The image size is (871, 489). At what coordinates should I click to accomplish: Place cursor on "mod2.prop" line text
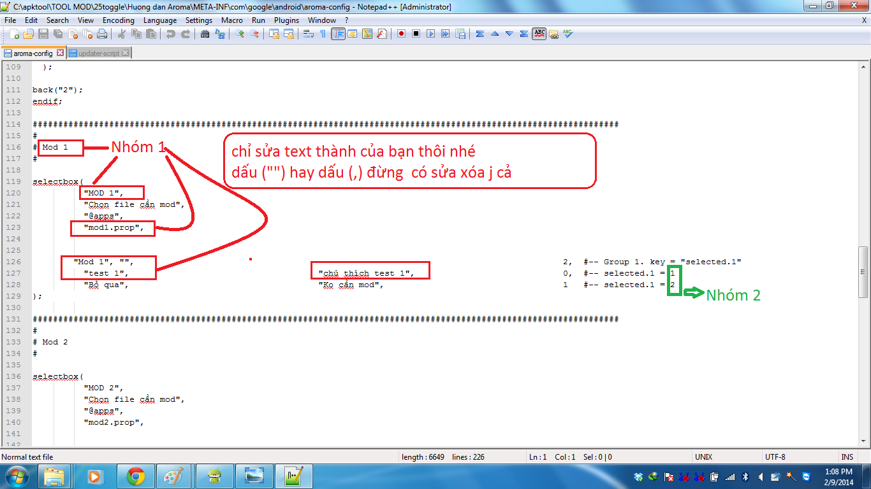[x=114, y=422]
